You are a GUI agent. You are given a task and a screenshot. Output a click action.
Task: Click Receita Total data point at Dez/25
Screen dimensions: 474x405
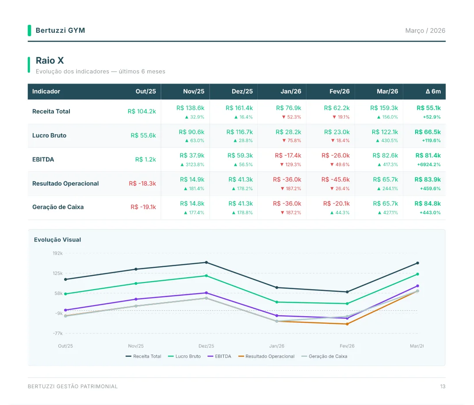[x=206, y=262]
